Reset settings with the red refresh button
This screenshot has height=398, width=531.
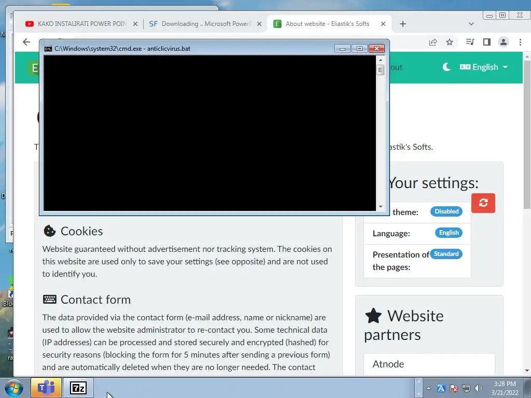tap(483, 203)
